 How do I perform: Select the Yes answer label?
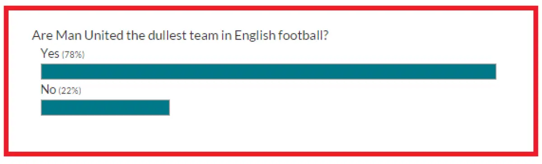50,53
